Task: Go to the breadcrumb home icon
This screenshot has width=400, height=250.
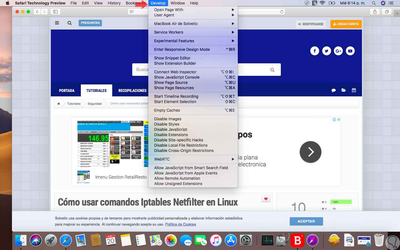Action: (59, 104)
